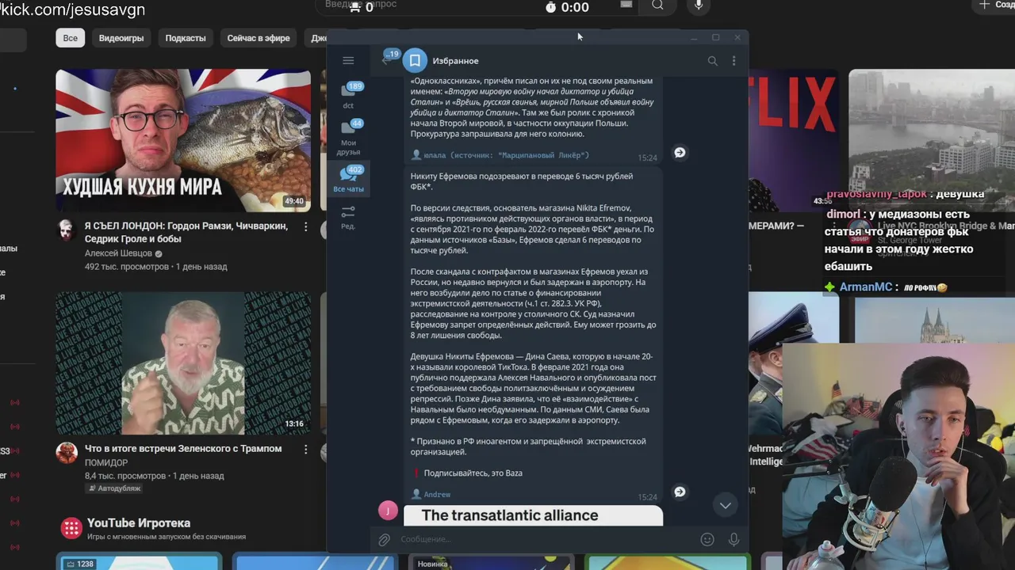Click the 15:24 timestamp of Baza message
The width and height of the screenshot is (1015, 570).
(x=647, y=497)
